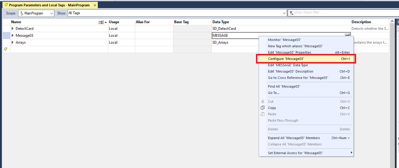Click the Copy icon in context menu
The width and height of the screenshot is (399, 168).
[263, 108]
